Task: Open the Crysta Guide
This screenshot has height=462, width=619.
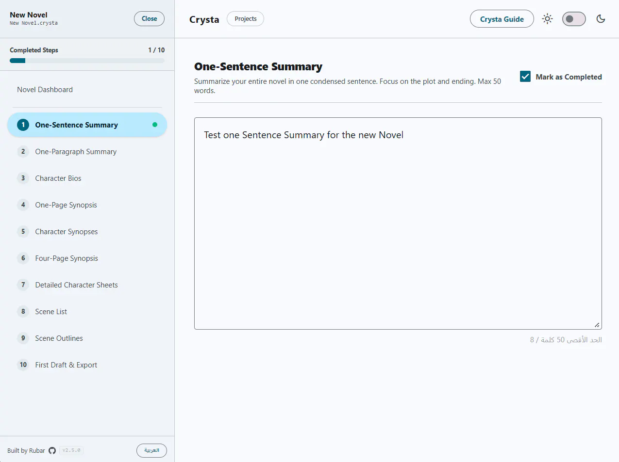Action: click(502, 19)
